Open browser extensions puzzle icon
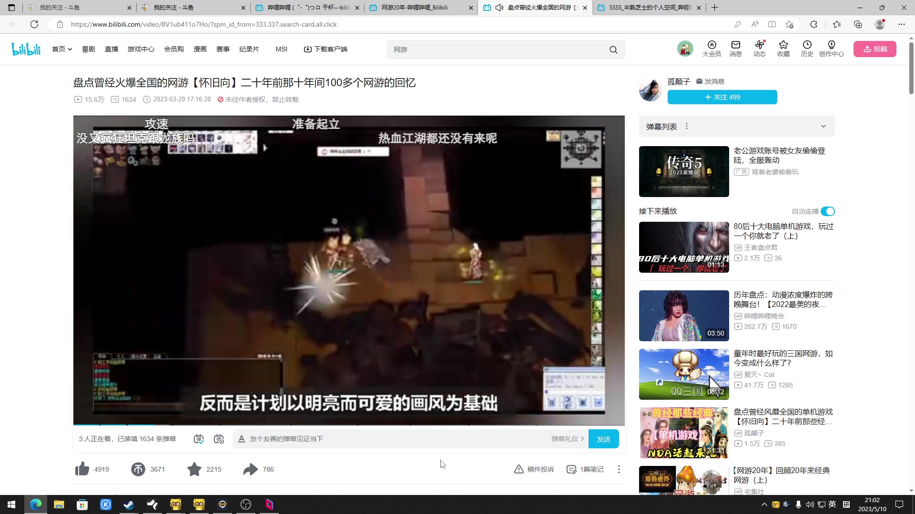 [813, 24]
